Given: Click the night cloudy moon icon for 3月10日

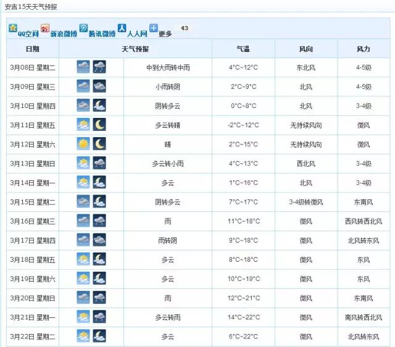Looking at the screenshot, I should click(x=99, y=106).
